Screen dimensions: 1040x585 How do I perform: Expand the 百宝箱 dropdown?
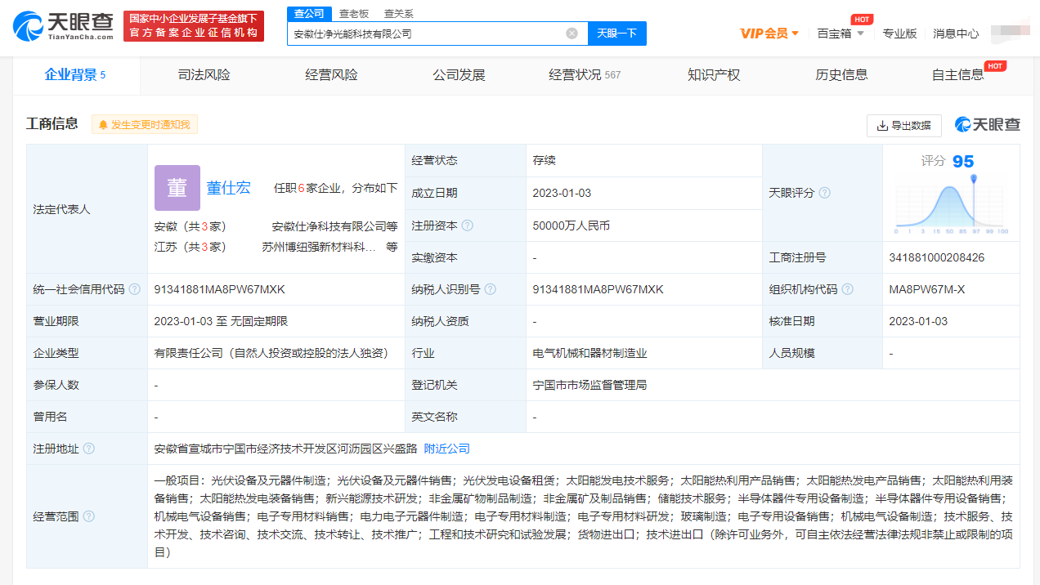point(841,33)
